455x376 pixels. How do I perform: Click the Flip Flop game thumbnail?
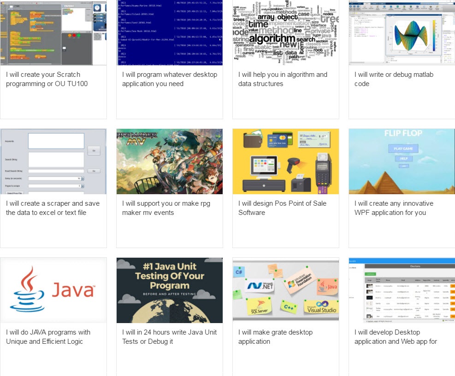click(402, 161)
